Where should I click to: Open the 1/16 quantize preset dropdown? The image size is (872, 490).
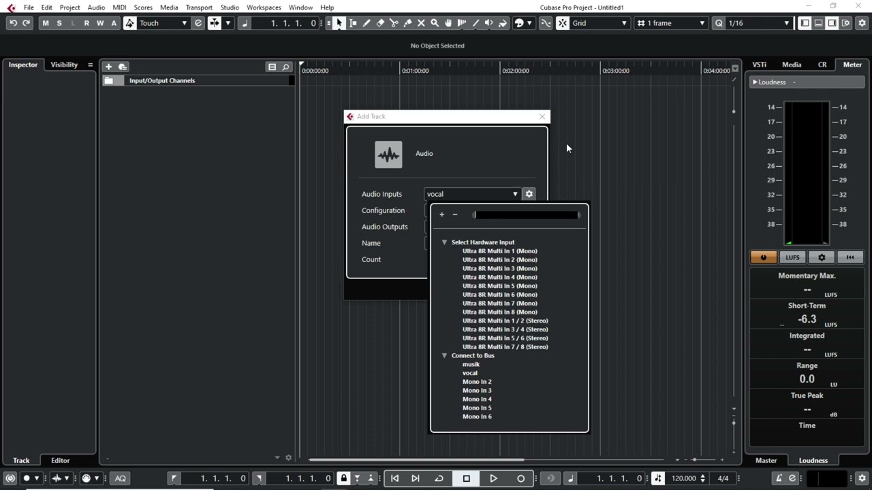click(759, 23)
